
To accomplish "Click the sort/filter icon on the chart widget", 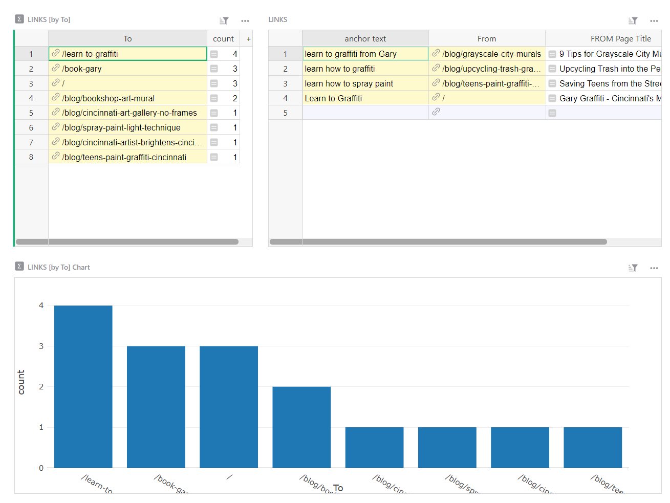I will (633, 267).
